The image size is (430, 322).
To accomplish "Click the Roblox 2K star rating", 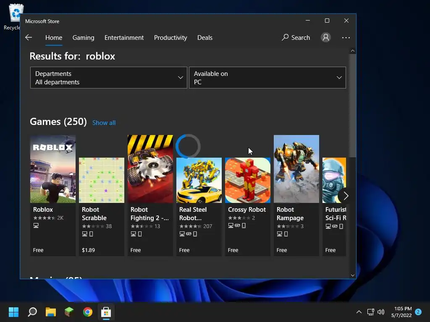I will point(48,218).
